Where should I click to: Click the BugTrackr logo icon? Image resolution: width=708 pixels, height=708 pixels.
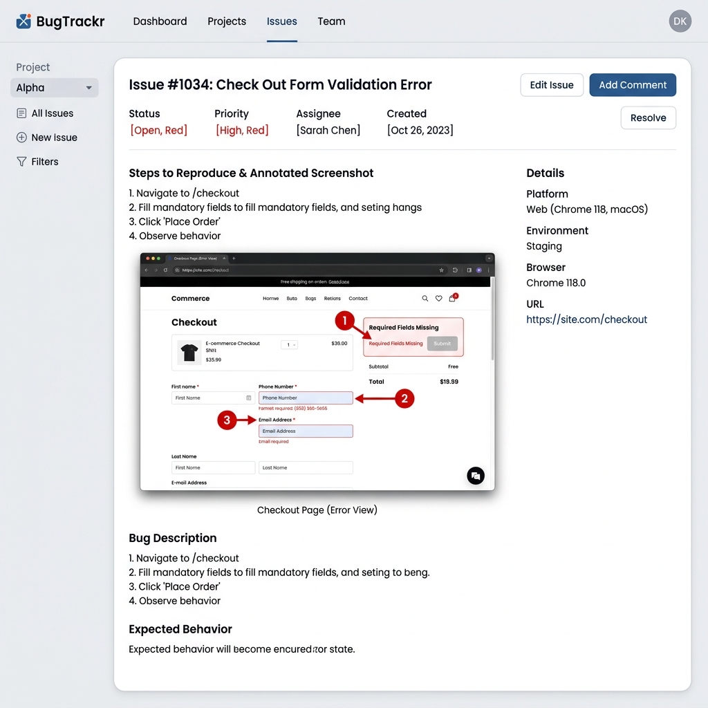24,21
